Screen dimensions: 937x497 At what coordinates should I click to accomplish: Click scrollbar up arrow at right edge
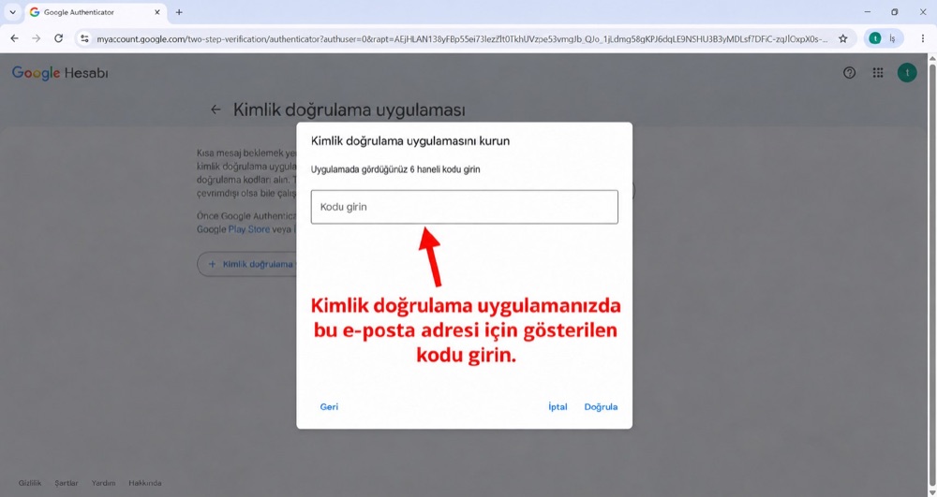click(932, 58)
